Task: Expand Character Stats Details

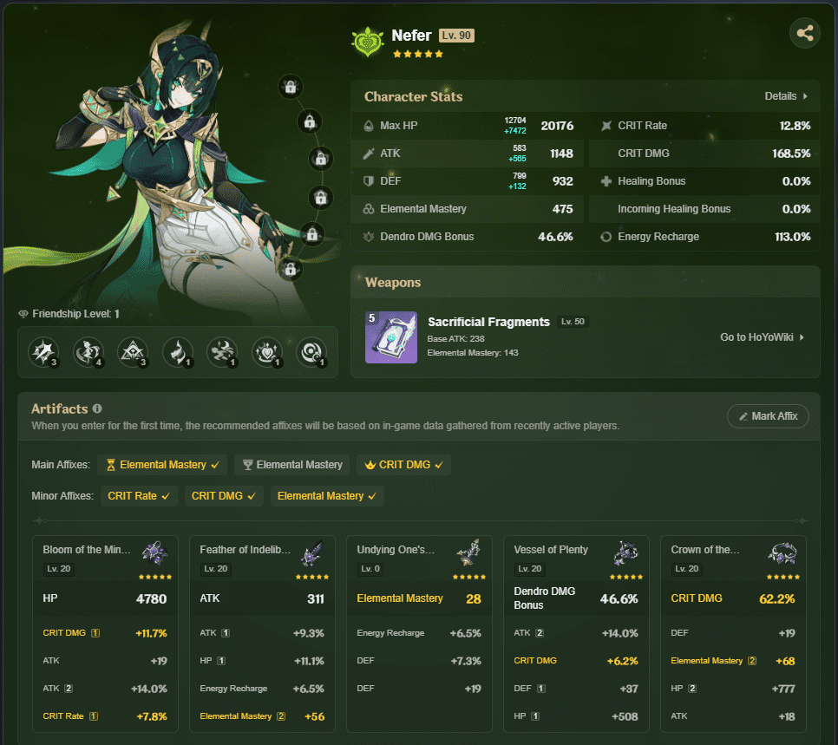Action: pos(786,96)
